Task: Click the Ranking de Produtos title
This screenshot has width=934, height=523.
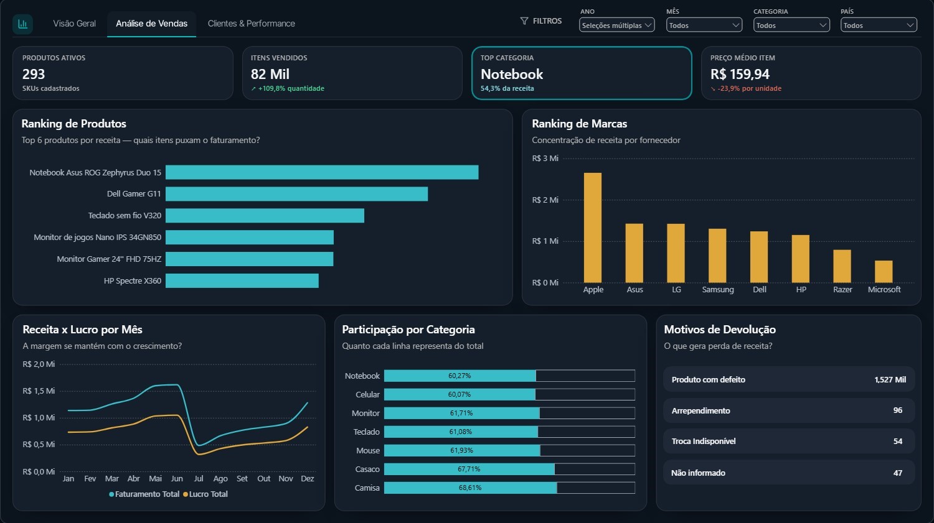Action: click(74, 124)
